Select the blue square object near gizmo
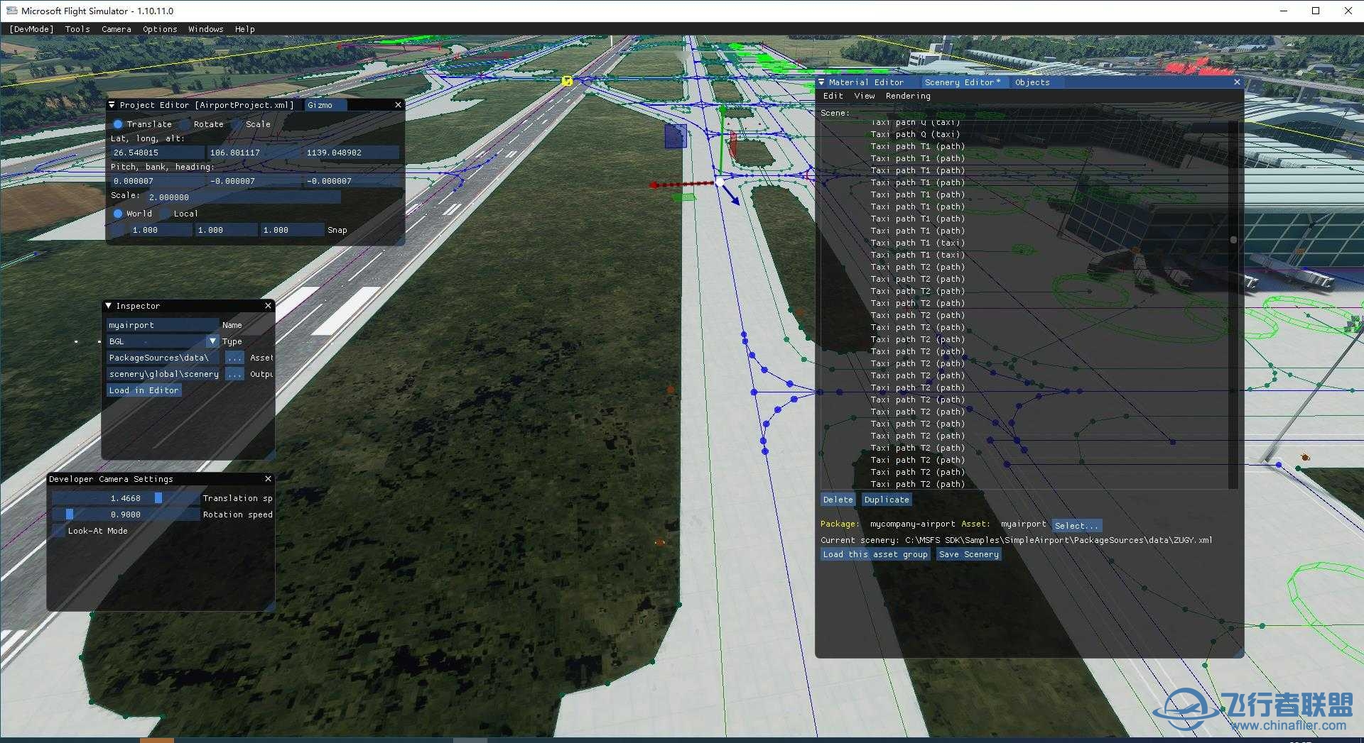The width and height of the screenshot is (1364, 743). tap(675, 136)
